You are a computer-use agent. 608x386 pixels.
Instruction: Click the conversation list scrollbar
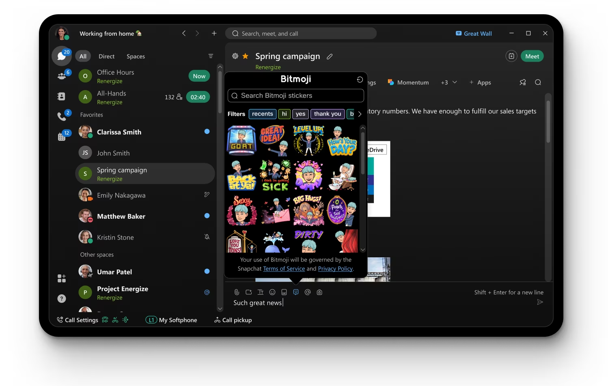click(220, 92)
